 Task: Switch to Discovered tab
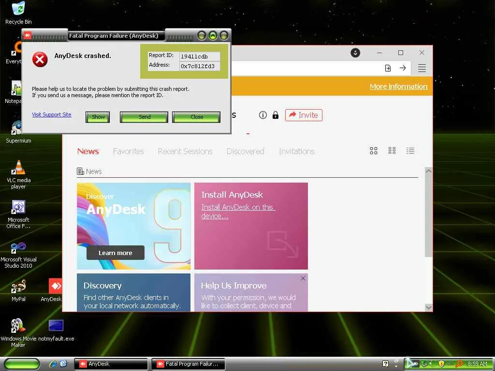coord(245,151)
